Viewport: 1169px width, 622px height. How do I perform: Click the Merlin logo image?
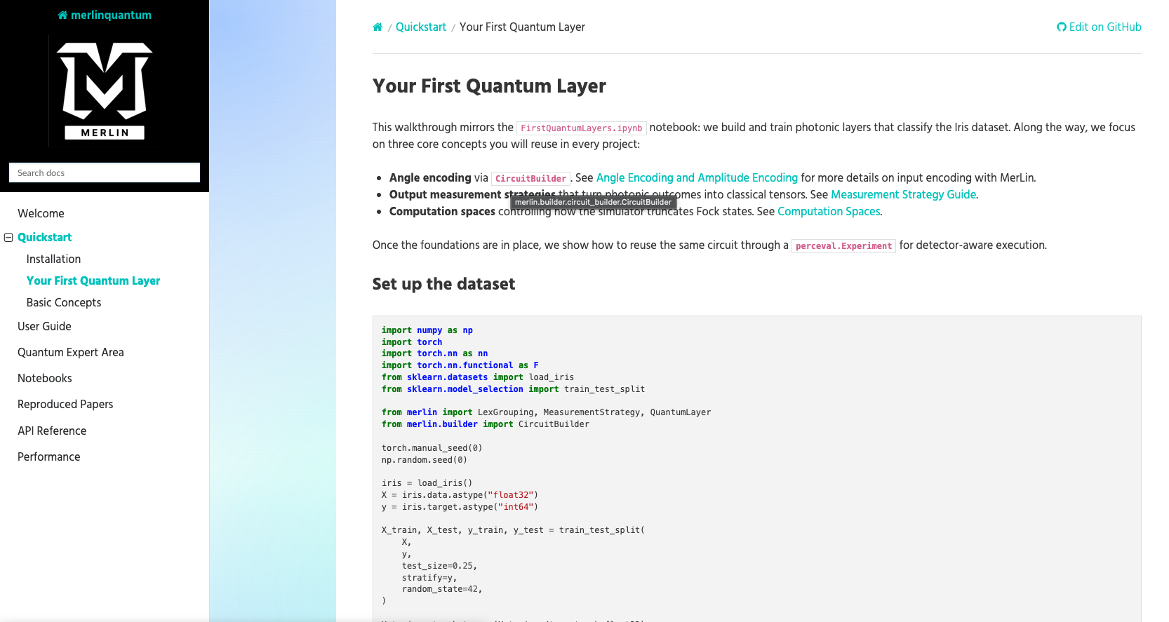(105, 90)
